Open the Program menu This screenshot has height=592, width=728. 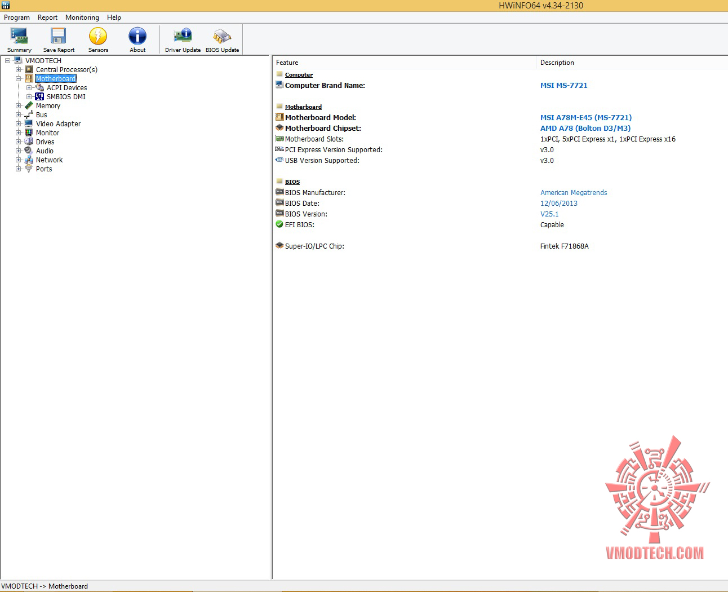17,17
